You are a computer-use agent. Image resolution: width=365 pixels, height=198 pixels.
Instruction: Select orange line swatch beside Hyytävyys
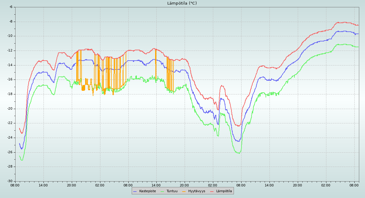coord(184,191)
